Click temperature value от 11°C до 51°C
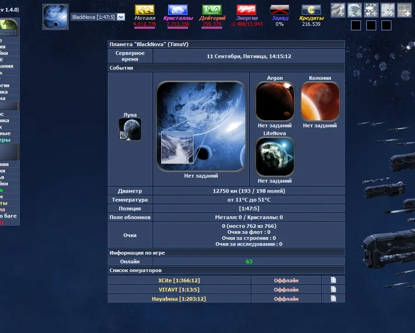Viewport: 415px width, 333px height. 249,200
